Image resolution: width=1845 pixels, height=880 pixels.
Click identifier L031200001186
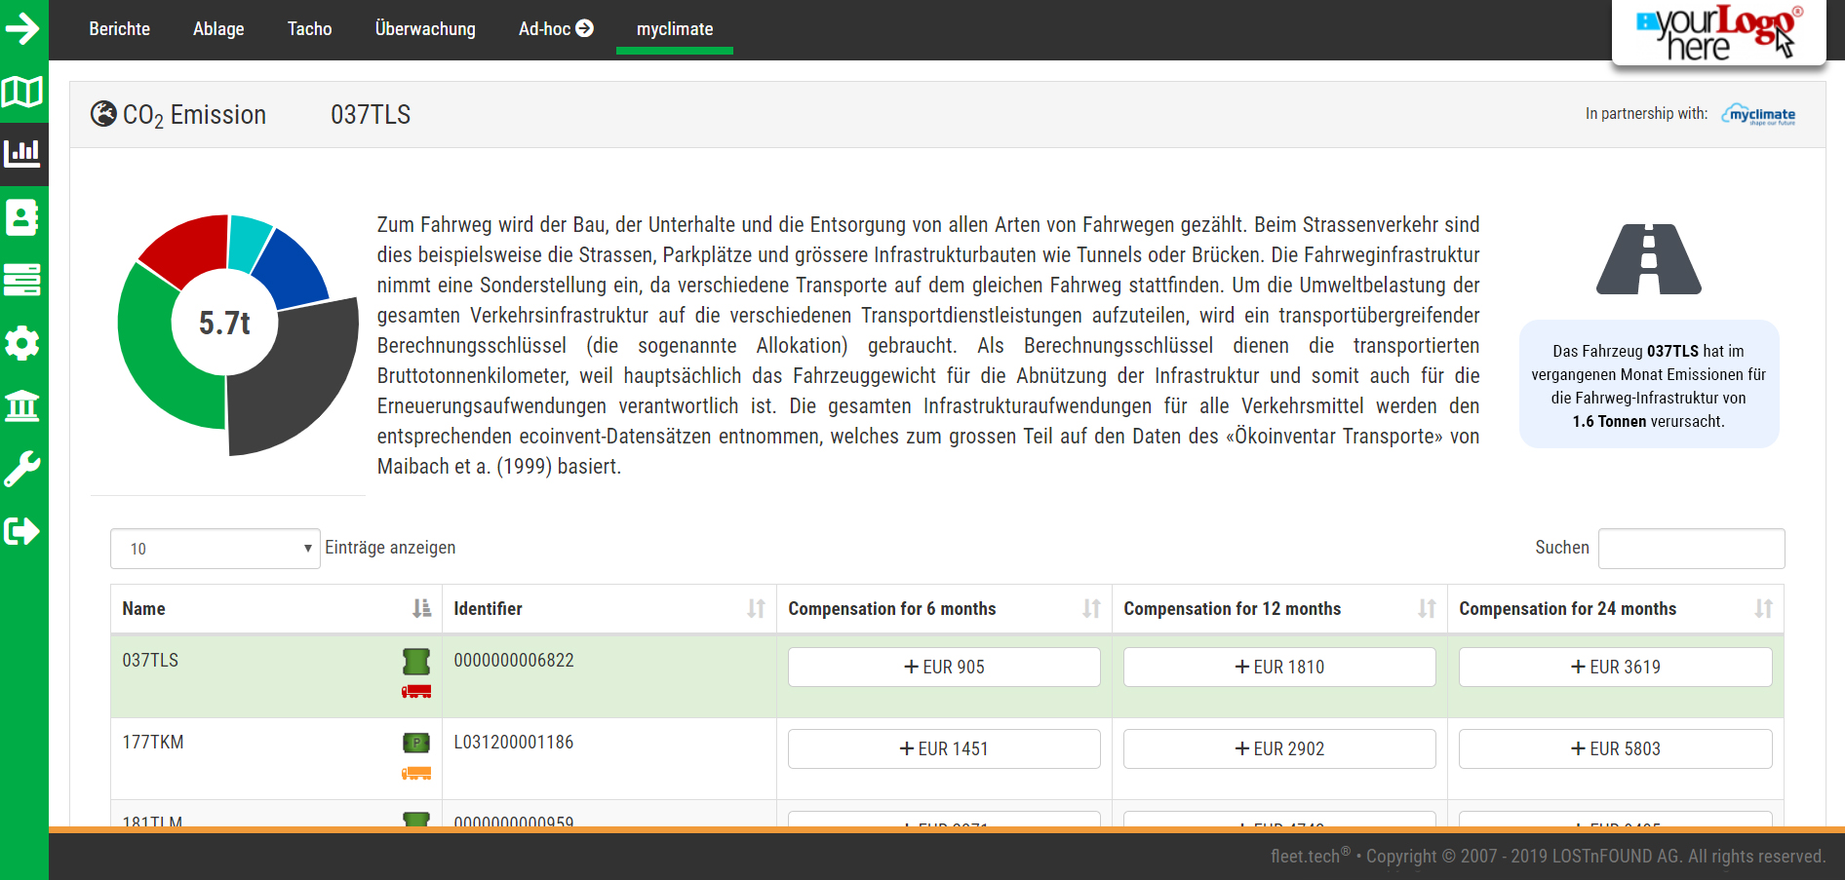pos(514,743)
